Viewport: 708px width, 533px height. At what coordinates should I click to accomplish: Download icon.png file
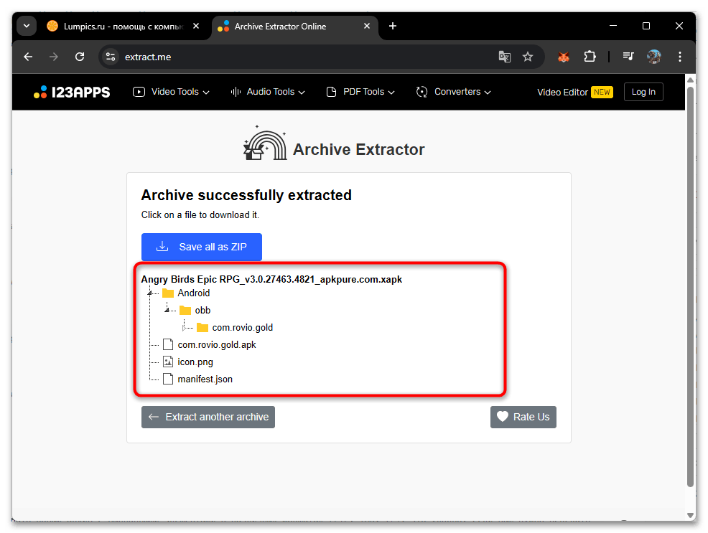[x=195, y=362]
